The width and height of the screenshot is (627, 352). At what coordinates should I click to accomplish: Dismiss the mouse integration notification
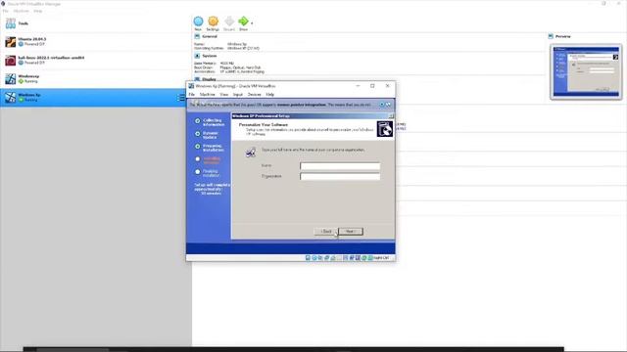click(x=382, y=105)
